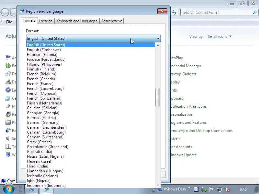Choose Finnish (Finland) format
Viewport: 259px width, 194px height.
click(x=91, y=69)
